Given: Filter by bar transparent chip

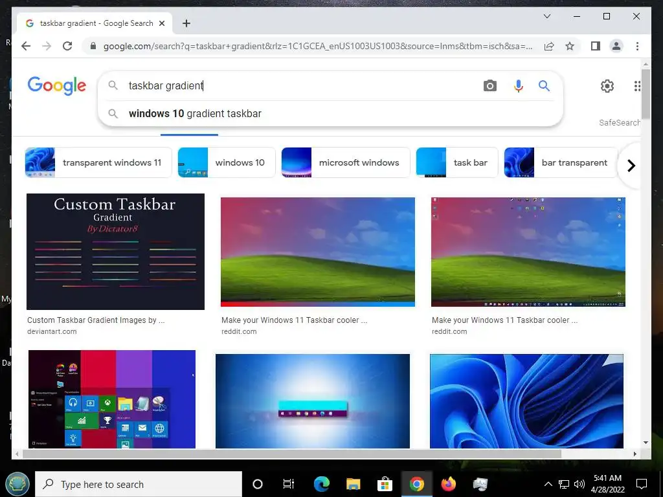Looking at the screenshot, I should (561, 162).
